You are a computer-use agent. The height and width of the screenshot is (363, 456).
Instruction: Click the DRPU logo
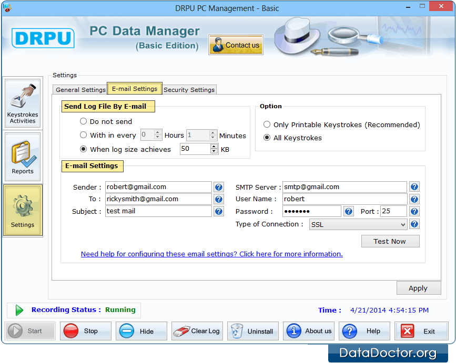pyautogui.click(x=43, y=38)
